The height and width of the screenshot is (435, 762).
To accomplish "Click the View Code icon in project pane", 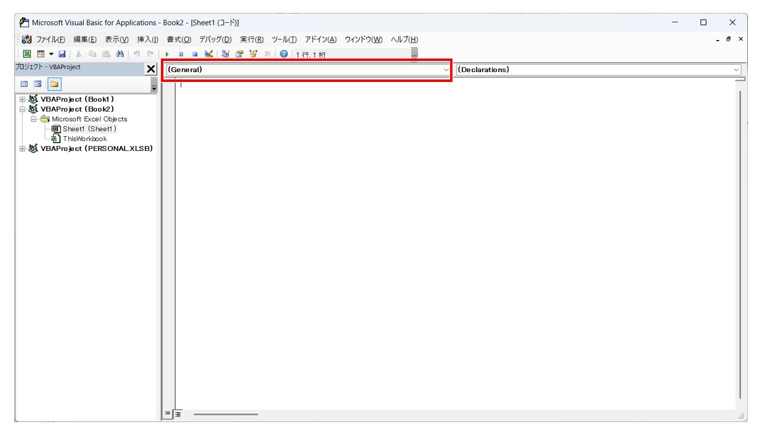I will (25, 84).
